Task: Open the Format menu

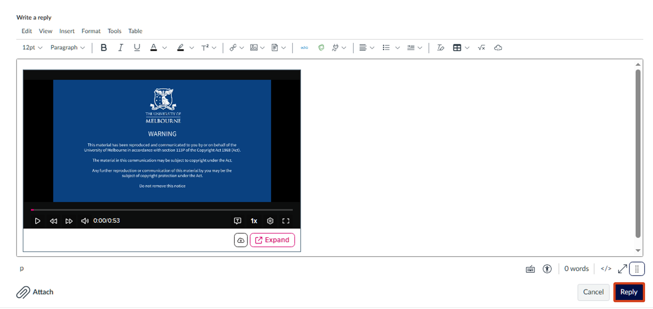Action: tap(91, 31)
